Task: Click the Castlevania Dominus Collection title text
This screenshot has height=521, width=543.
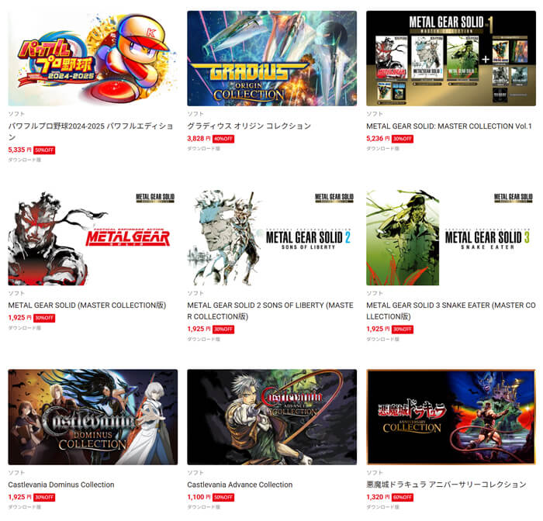Action: (61, 485)
